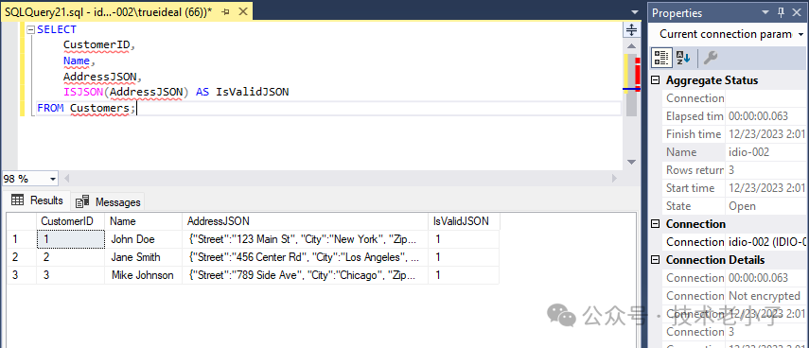Viewport: 809px width, 348px height.
Task: Click the horizontal scroll right arrow
Action: pos(614,179)
